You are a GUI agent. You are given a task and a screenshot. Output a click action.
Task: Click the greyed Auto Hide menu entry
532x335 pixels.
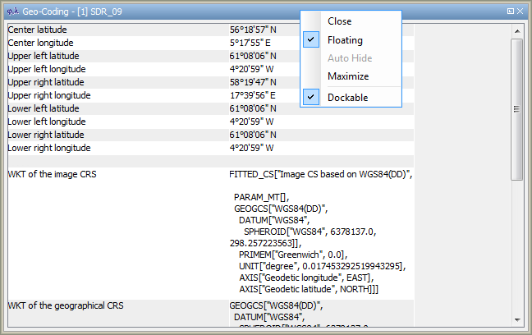(349, 58)
